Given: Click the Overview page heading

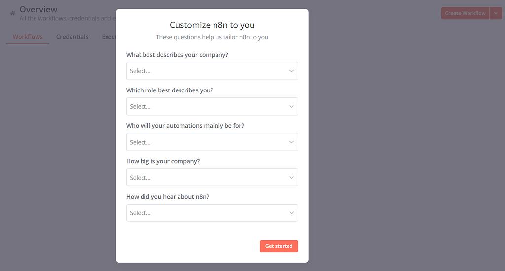Looking at the screenshot, I should [38, 9].
